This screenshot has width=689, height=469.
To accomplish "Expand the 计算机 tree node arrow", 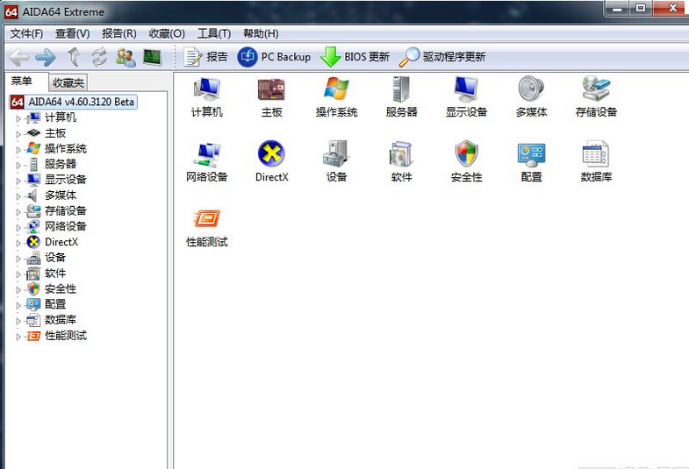I will pos(18,118).
